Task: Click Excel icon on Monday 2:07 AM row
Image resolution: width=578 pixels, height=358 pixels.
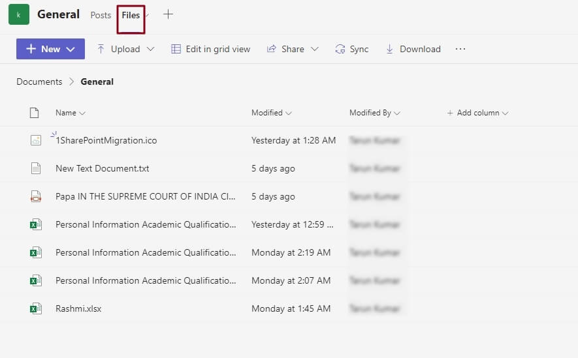Action: [36, 280]
